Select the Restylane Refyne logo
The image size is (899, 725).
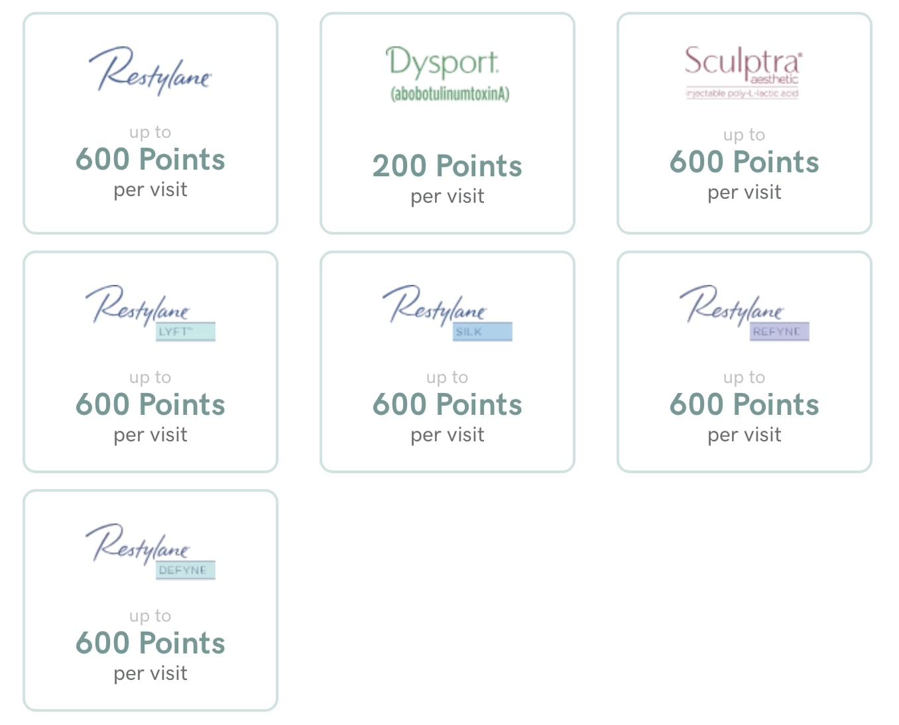(x=745, y=313)
